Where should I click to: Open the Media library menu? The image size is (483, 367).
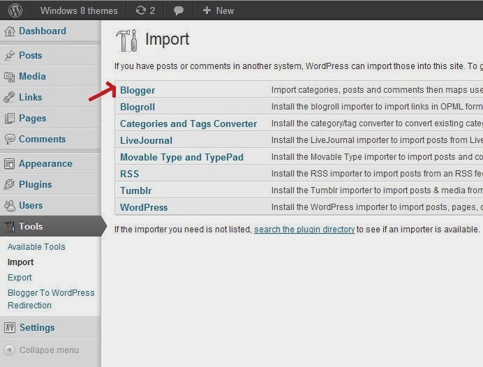(x=32, y=76)
